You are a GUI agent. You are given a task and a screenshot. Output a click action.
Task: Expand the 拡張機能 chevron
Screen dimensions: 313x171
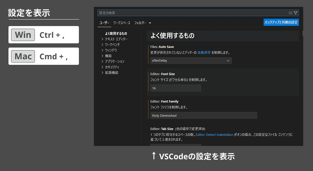102,73
